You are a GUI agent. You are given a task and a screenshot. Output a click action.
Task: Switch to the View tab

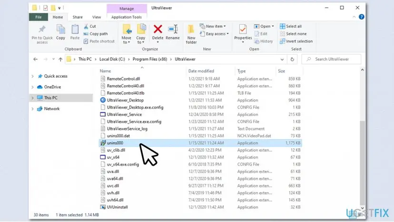point(97,17)
